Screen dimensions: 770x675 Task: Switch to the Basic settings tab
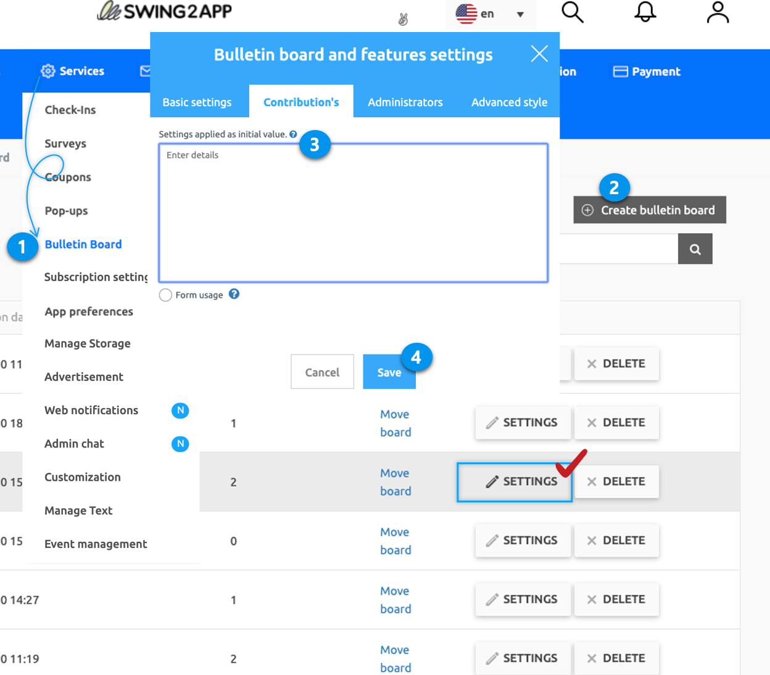[197, 102]
